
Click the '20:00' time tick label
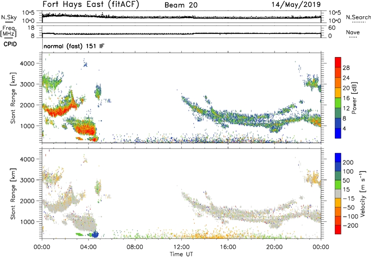point(275,247)
